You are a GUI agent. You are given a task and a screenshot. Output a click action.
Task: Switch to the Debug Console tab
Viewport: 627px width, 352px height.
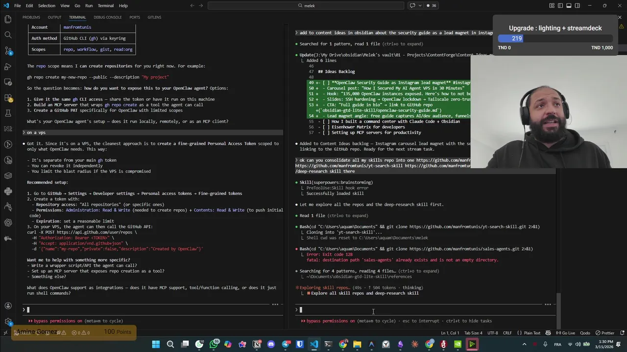[x=108, y=17]
